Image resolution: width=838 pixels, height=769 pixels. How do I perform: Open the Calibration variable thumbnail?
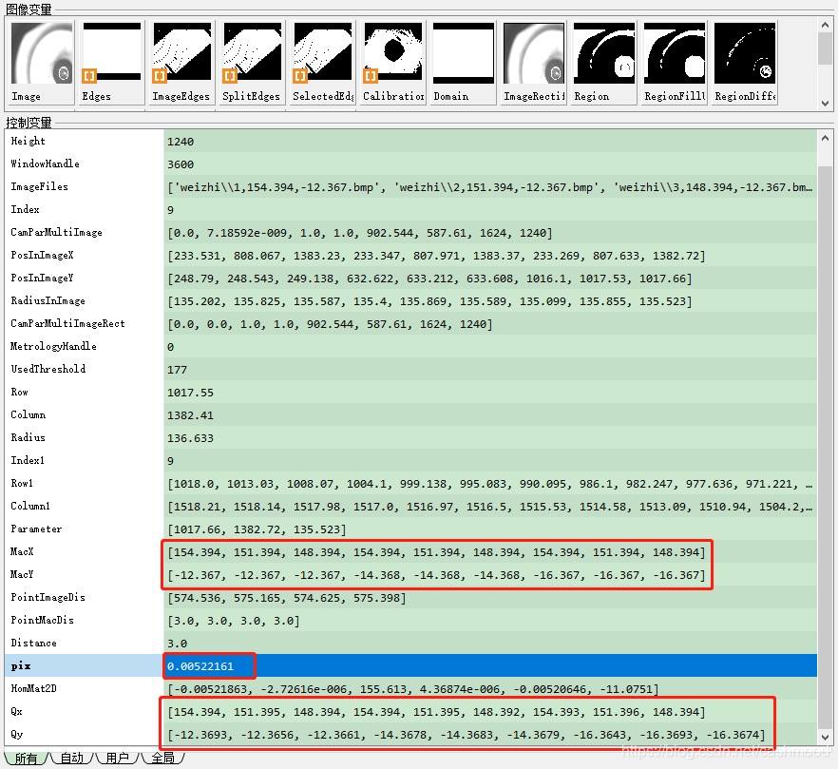pyautogui.click(x=392, y=62)
